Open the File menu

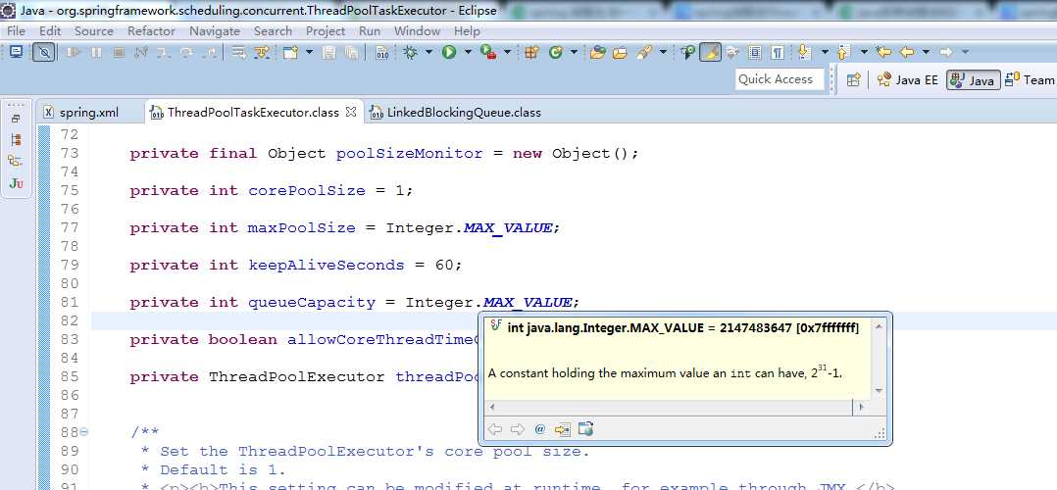point(16,31)
